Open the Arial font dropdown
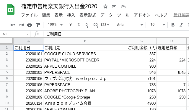This screenshot has height=110, width=189. [x=130, y=25]
